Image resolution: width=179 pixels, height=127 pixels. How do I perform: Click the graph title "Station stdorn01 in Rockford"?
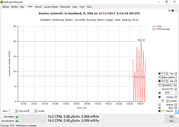pos(89,13)
